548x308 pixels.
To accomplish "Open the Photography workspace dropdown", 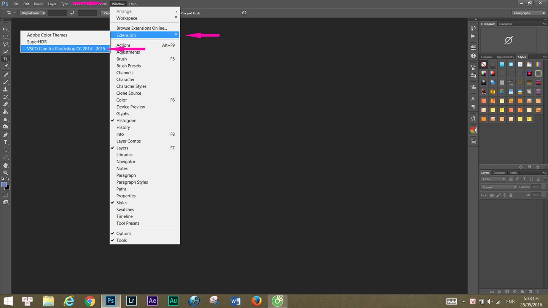I will click(x=529, y=13).
